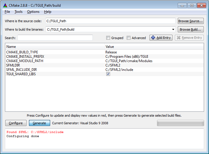This screenshot has width=209, height=154.
Task: Close the CMake window
Action: point(201,6)
